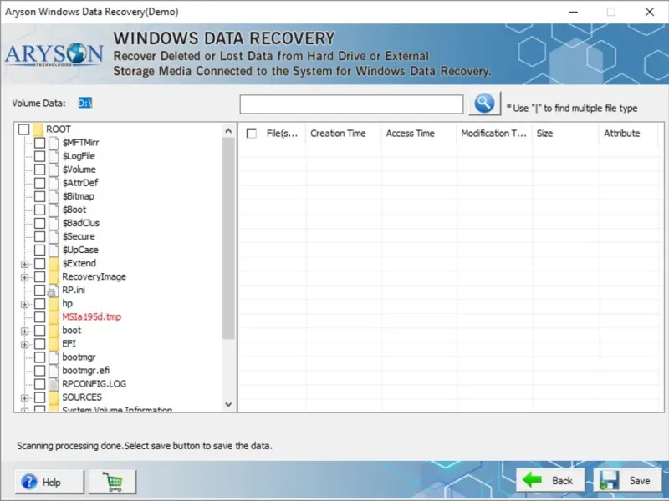Screen dimensions: 669x501
Task: Click the $MFTMirr file icon
Action: coord(54,143)
